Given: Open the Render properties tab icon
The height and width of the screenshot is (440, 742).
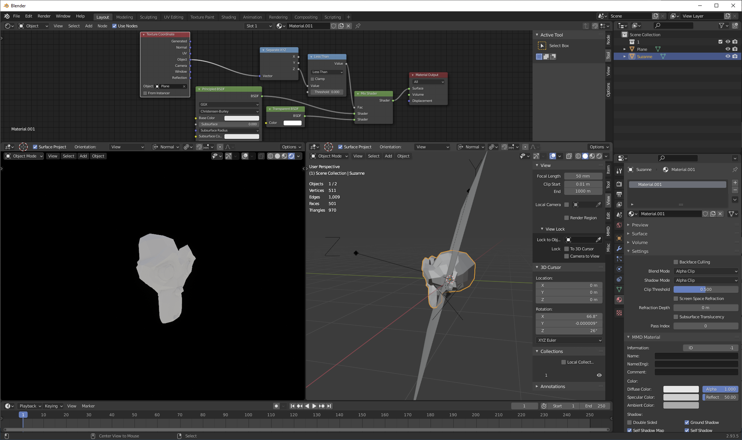Looking at the screenshot, I should coord(619,184).
